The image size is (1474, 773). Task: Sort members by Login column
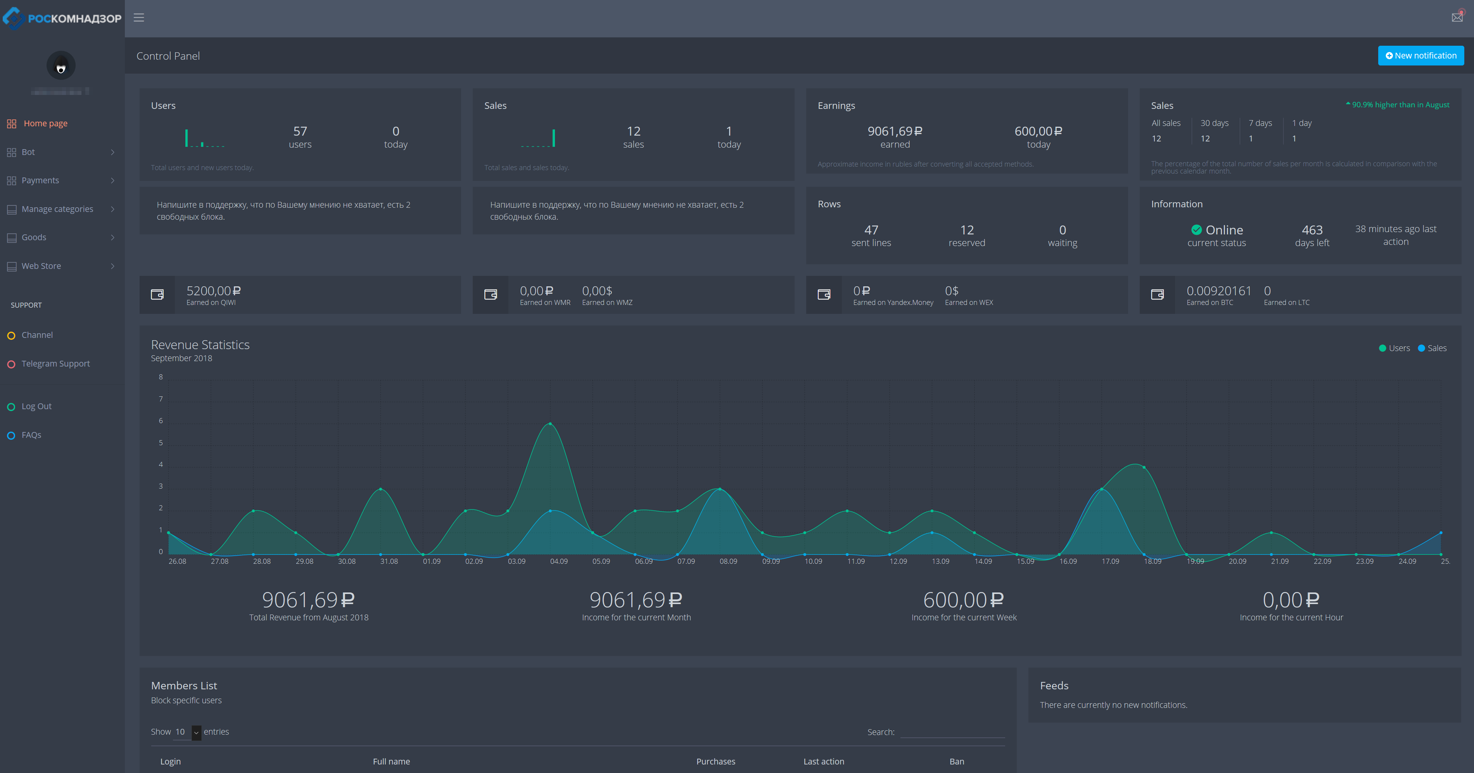[171, 761]
